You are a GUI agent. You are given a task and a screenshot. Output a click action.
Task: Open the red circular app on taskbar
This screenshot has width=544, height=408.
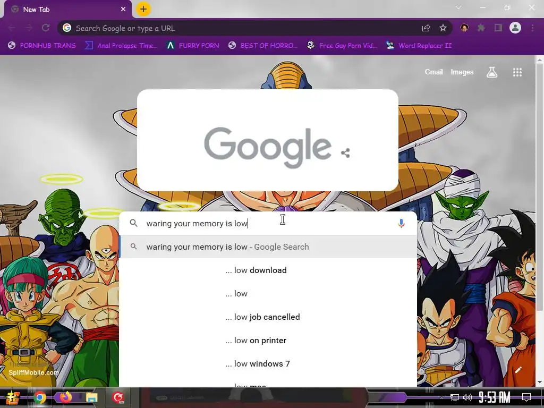coord(118,397)
